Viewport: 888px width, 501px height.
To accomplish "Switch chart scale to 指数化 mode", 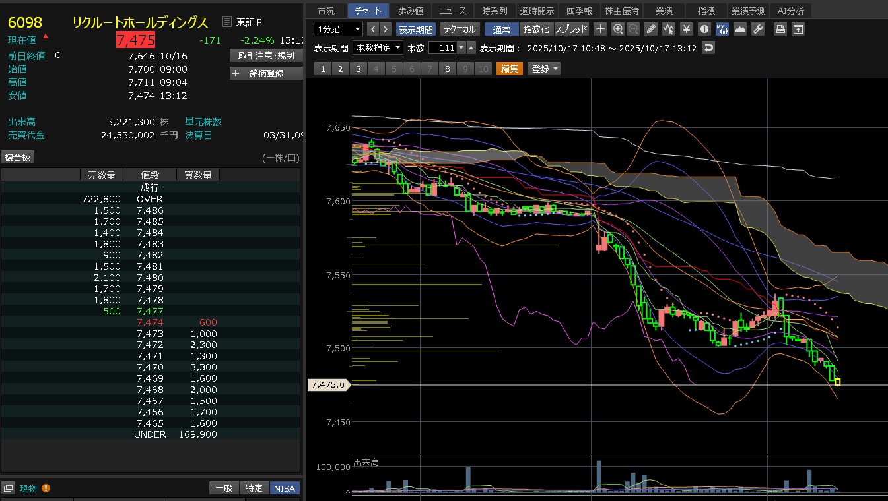I will (535, 29).
